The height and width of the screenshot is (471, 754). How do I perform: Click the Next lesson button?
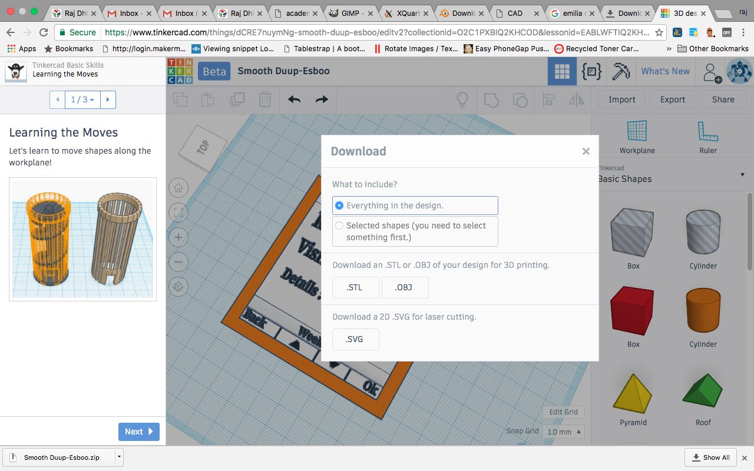[139, 432]
